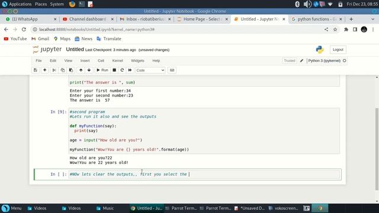The width and height of the screenshot is (379, 213).
Task: Open the File menu
Action: [38, 60]
